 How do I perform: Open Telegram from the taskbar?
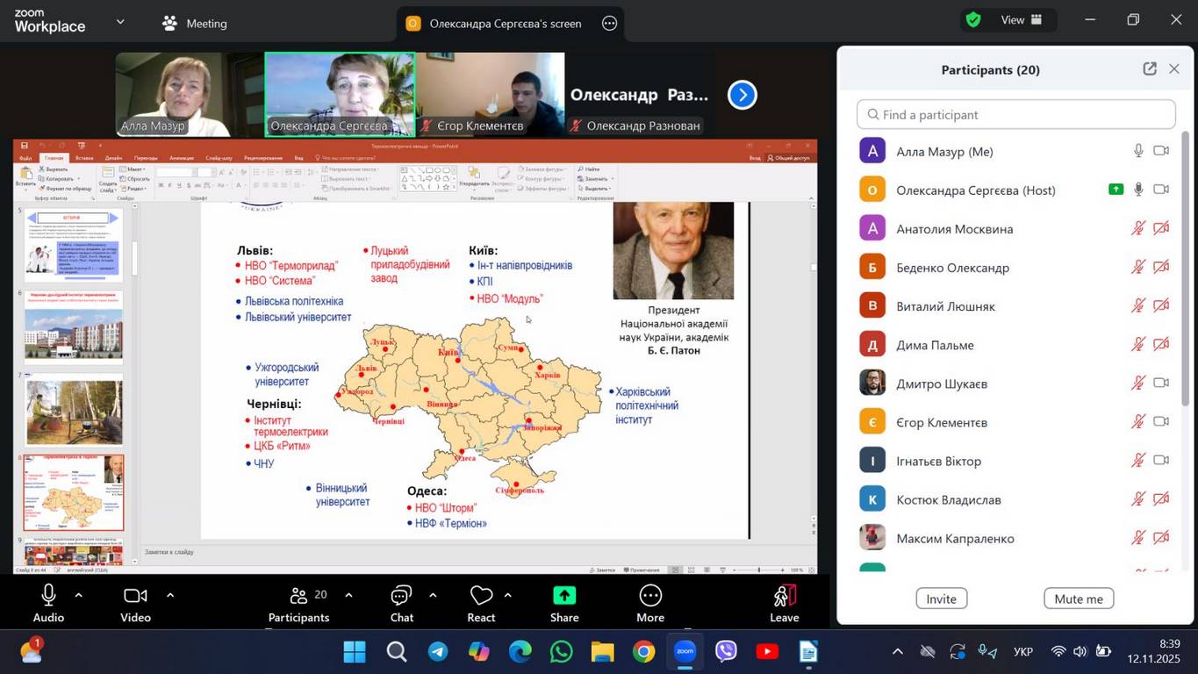point(437,652)
